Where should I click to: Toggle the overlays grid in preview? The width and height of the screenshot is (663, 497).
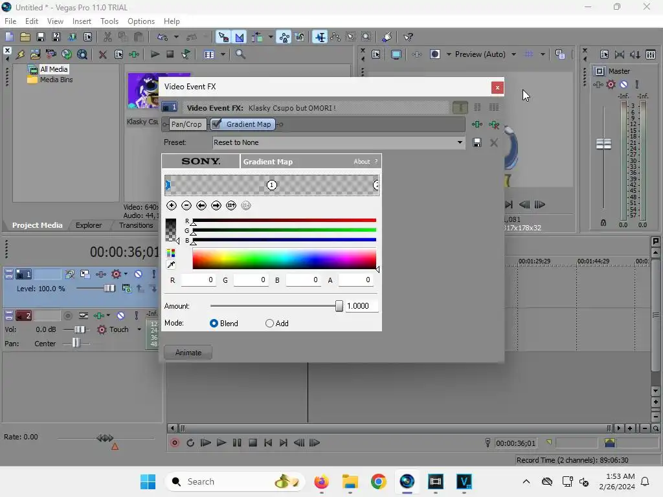point(528,54)
